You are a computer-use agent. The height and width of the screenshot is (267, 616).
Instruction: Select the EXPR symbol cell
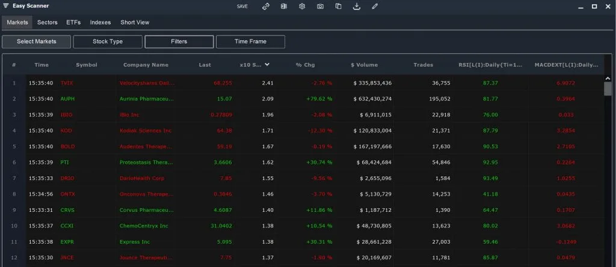(x=67, y=242)
